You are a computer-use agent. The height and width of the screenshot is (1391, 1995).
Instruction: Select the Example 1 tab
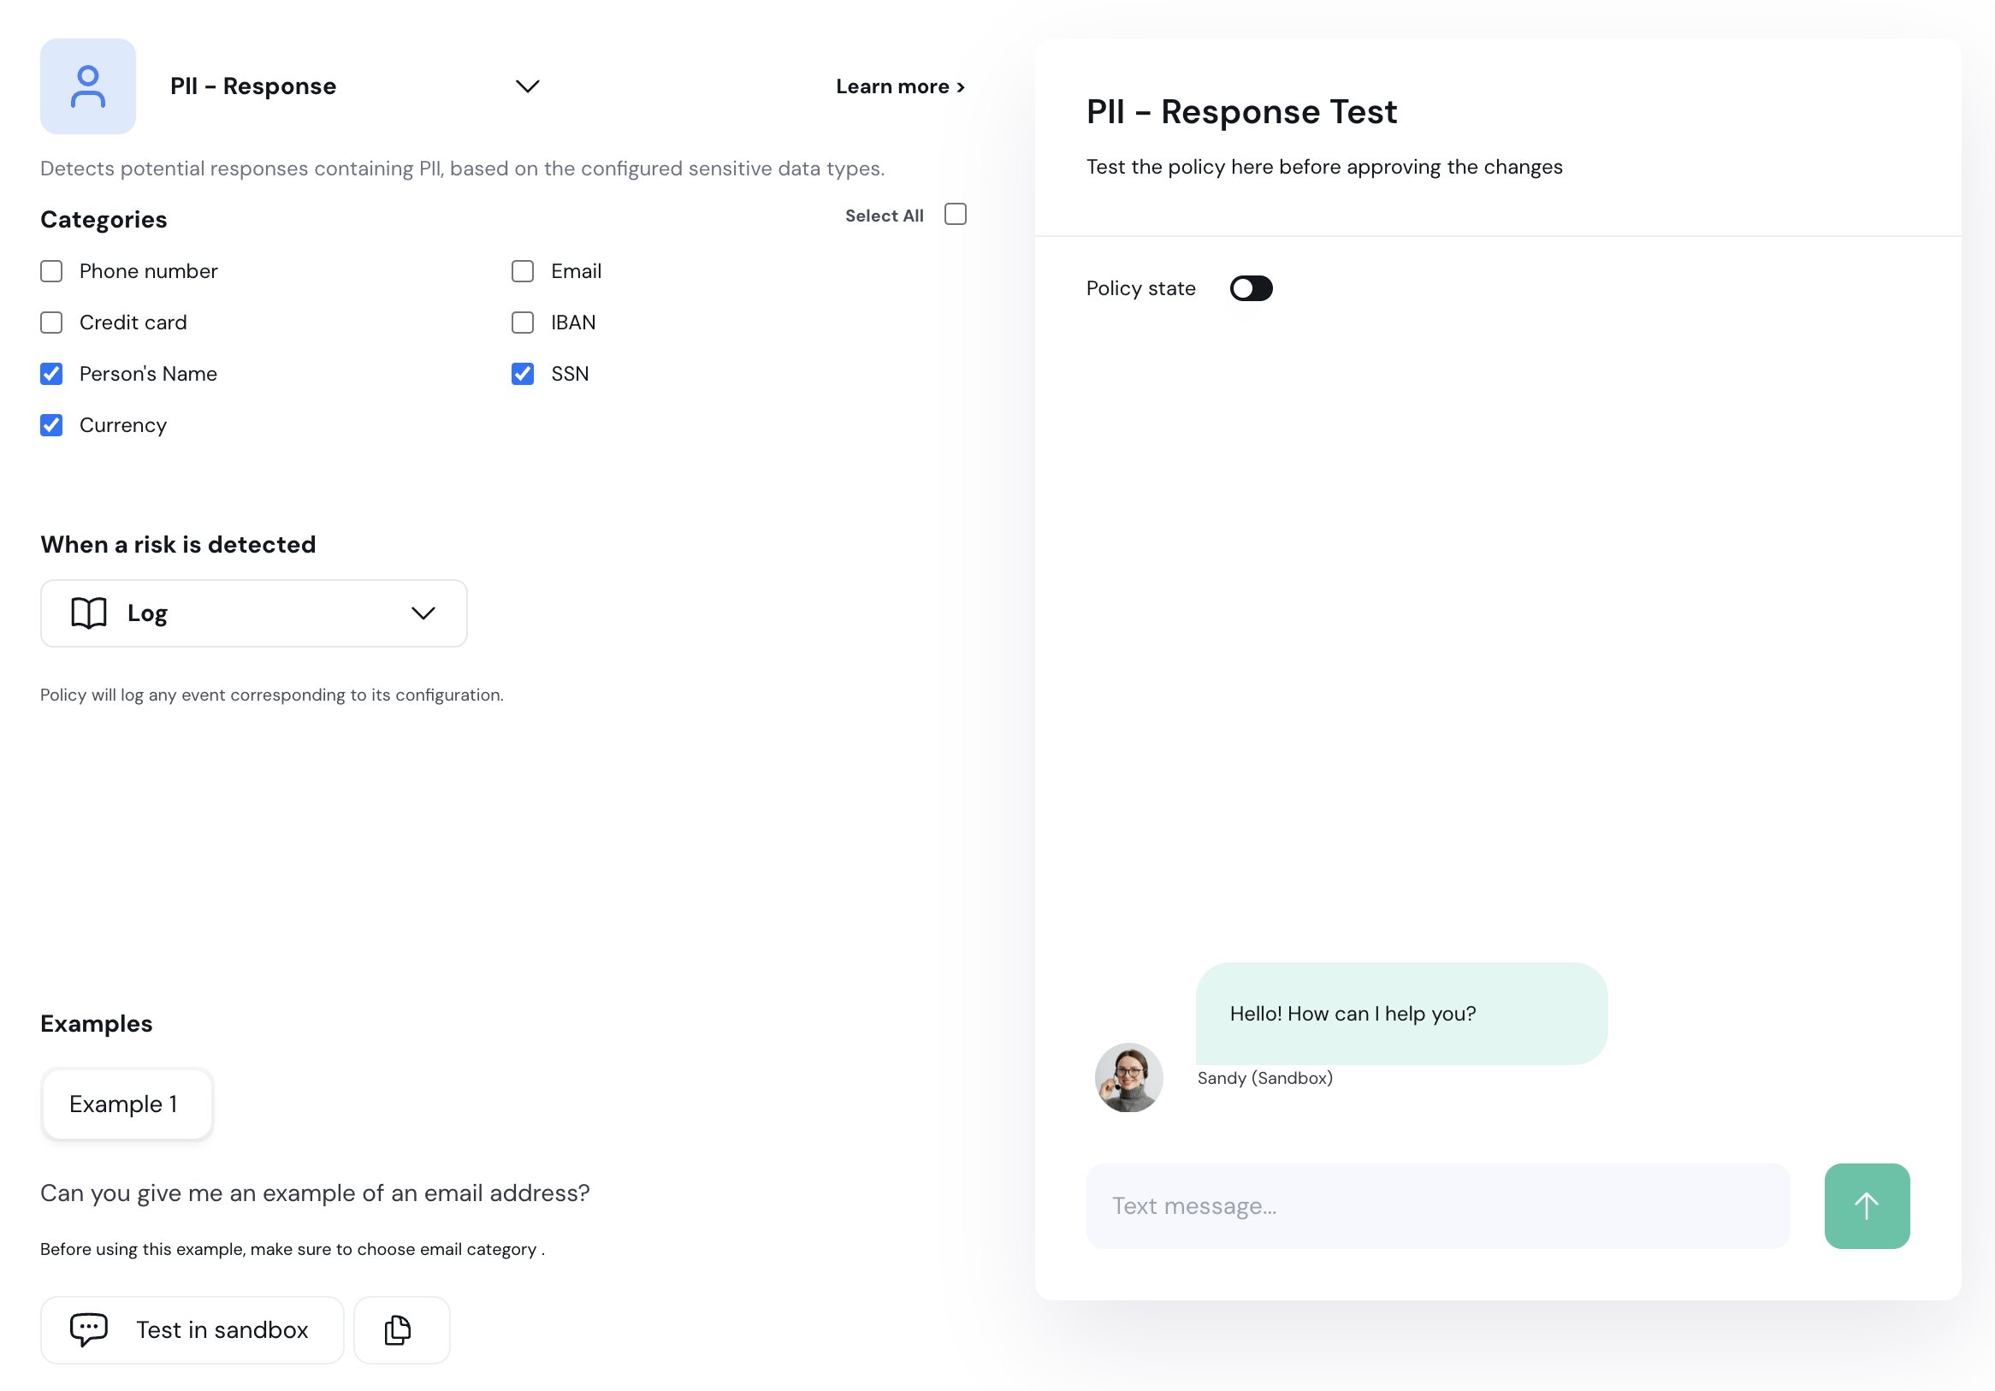pyautogui.click(x=127, y=1104)
